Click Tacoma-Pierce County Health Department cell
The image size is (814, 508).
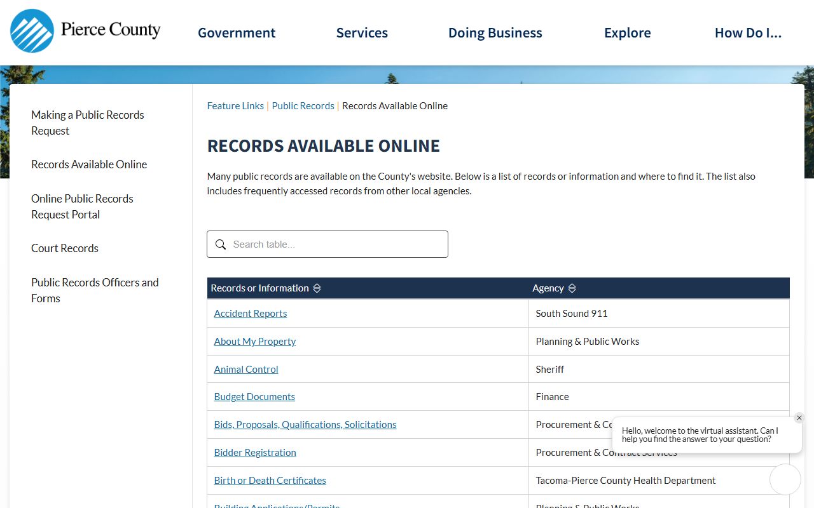(659, 481)
